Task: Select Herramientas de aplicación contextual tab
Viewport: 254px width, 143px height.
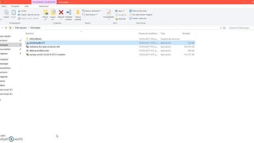Action: pyautogui.click(x=44, y=2)
